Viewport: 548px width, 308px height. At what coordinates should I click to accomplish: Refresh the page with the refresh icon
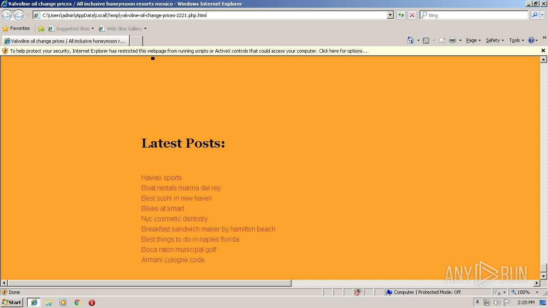coord(401,15)
